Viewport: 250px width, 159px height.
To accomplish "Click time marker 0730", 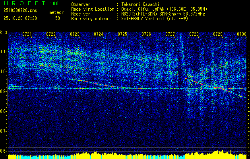I will [242, 34].
